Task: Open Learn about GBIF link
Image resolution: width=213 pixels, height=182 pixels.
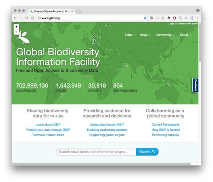Action: pos(48,124)
